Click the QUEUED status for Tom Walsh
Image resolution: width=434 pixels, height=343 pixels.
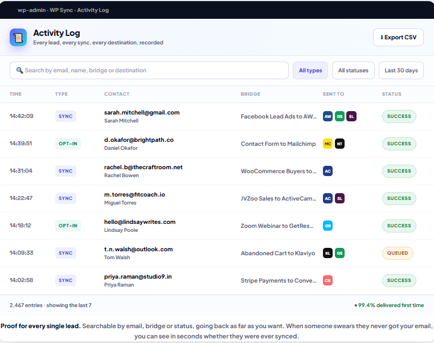point(398,253)
